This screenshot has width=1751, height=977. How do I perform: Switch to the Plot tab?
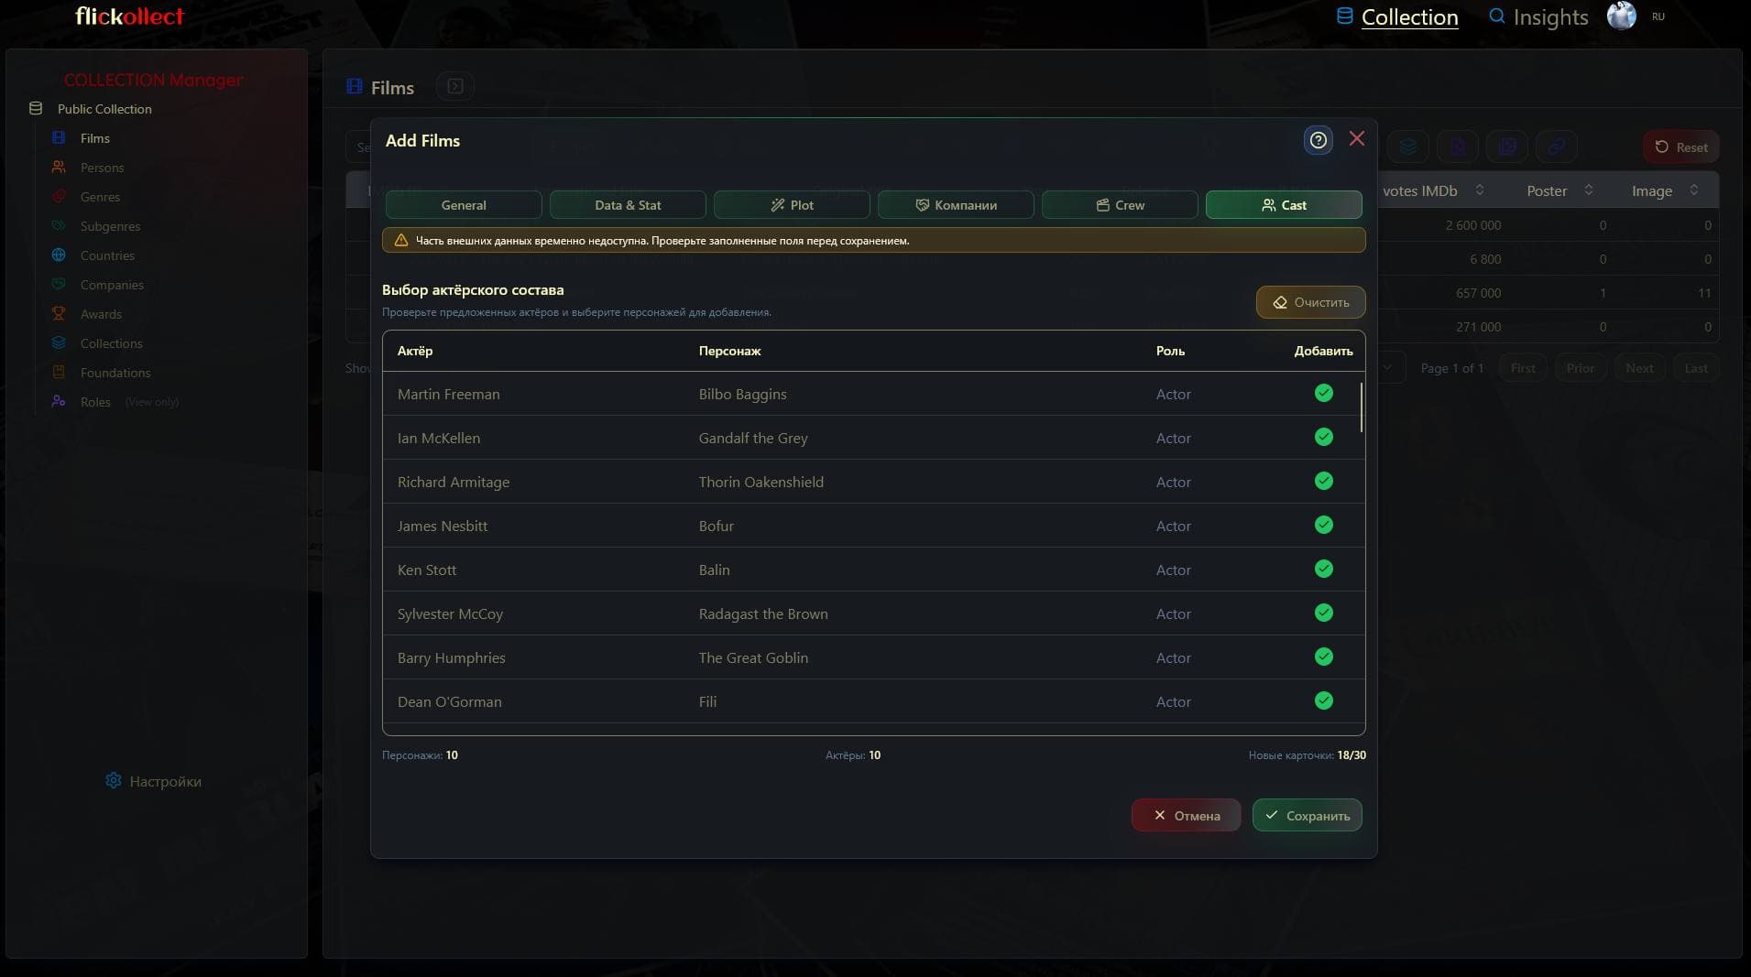coord(792,205)
